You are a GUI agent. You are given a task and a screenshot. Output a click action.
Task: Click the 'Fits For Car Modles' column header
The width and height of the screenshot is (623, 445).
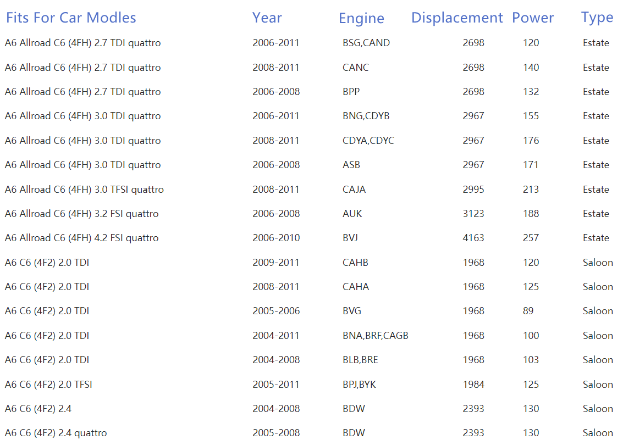tap(71, 18)
